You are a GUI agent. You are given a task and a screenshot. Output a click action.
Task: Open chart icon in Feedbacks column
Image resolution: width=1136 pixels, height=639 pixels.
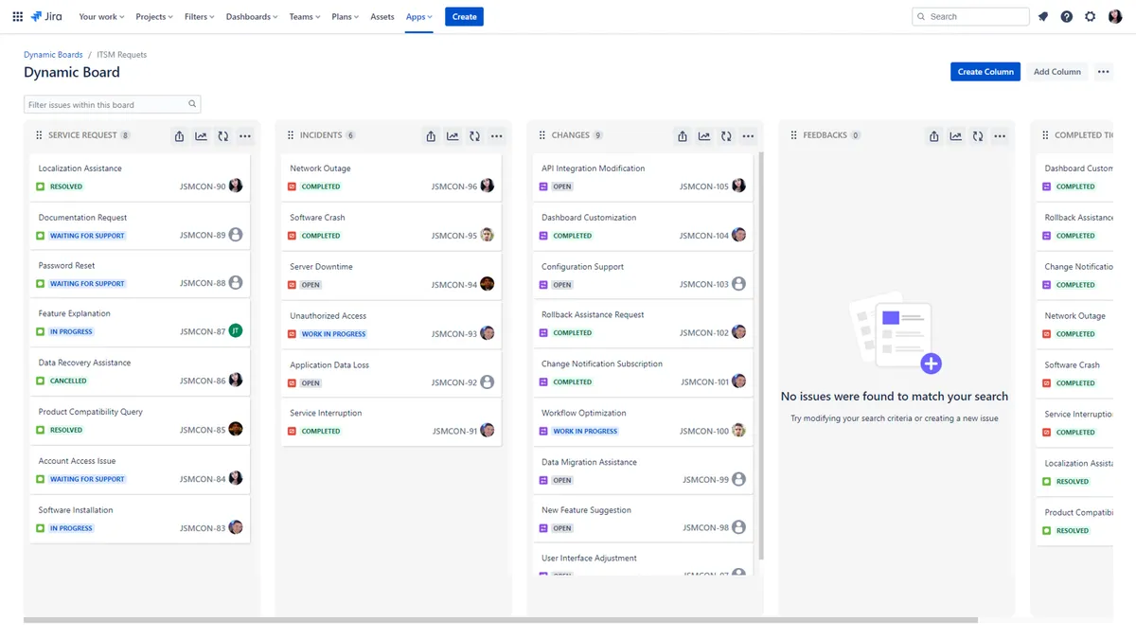pyautogui.click(x=956, y=136)
